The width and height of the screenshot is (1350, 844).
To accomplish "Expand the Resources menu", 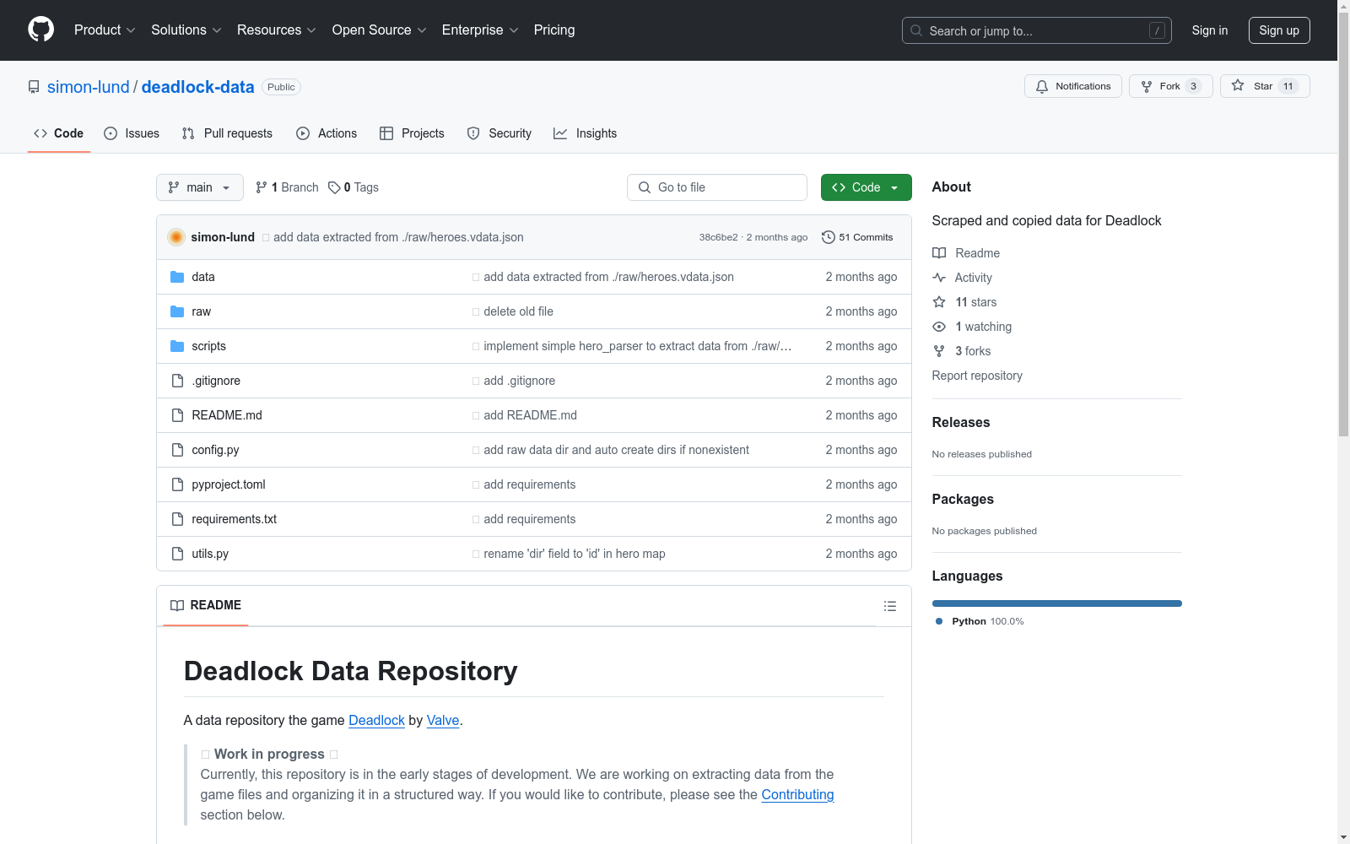I will tap(277, 30).
